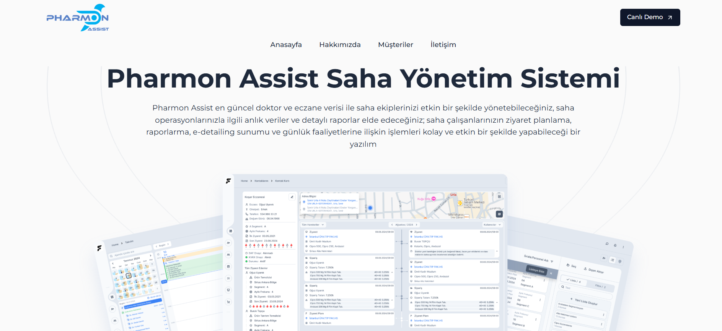Screen dimensions: 722x331
Task: Click the Ajanda içinde ara search field
Action: [129, 253]
